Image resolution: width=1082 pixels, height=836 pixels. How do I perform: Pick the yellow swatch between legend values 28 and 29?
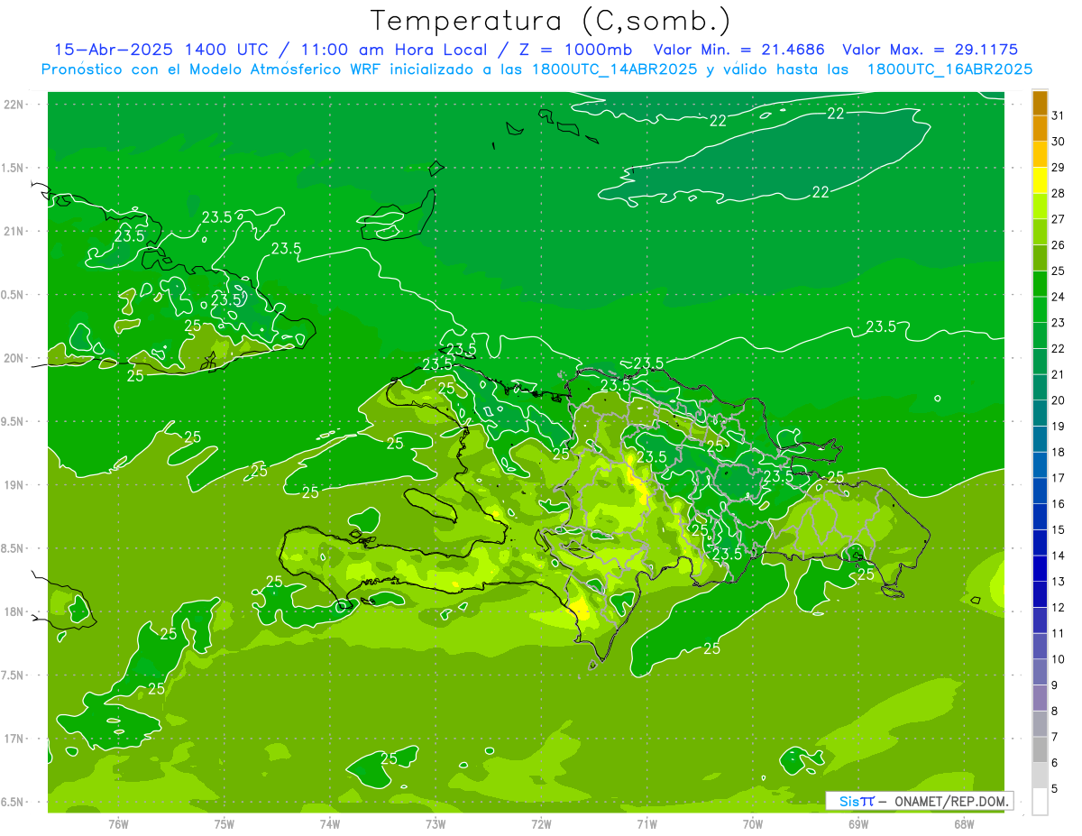click(1040, 180)
